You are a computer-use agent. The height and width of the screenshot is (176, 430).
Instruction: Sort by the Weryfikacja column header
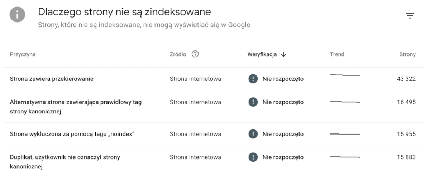pyautogui.click(x=262, y=54)
